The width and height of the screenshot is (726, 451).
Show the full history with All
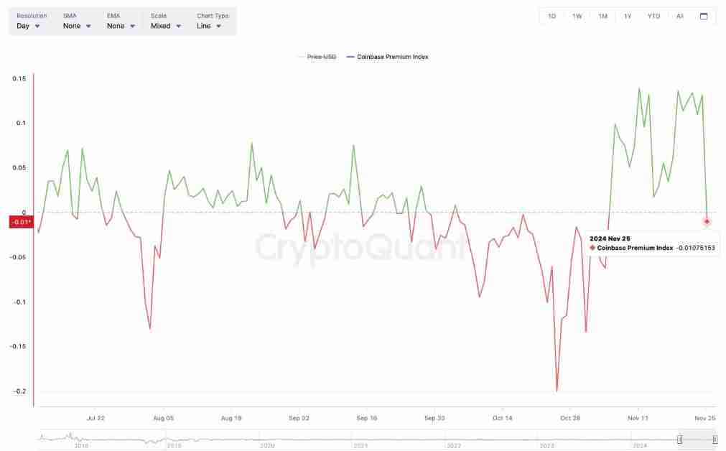point(679,16)
